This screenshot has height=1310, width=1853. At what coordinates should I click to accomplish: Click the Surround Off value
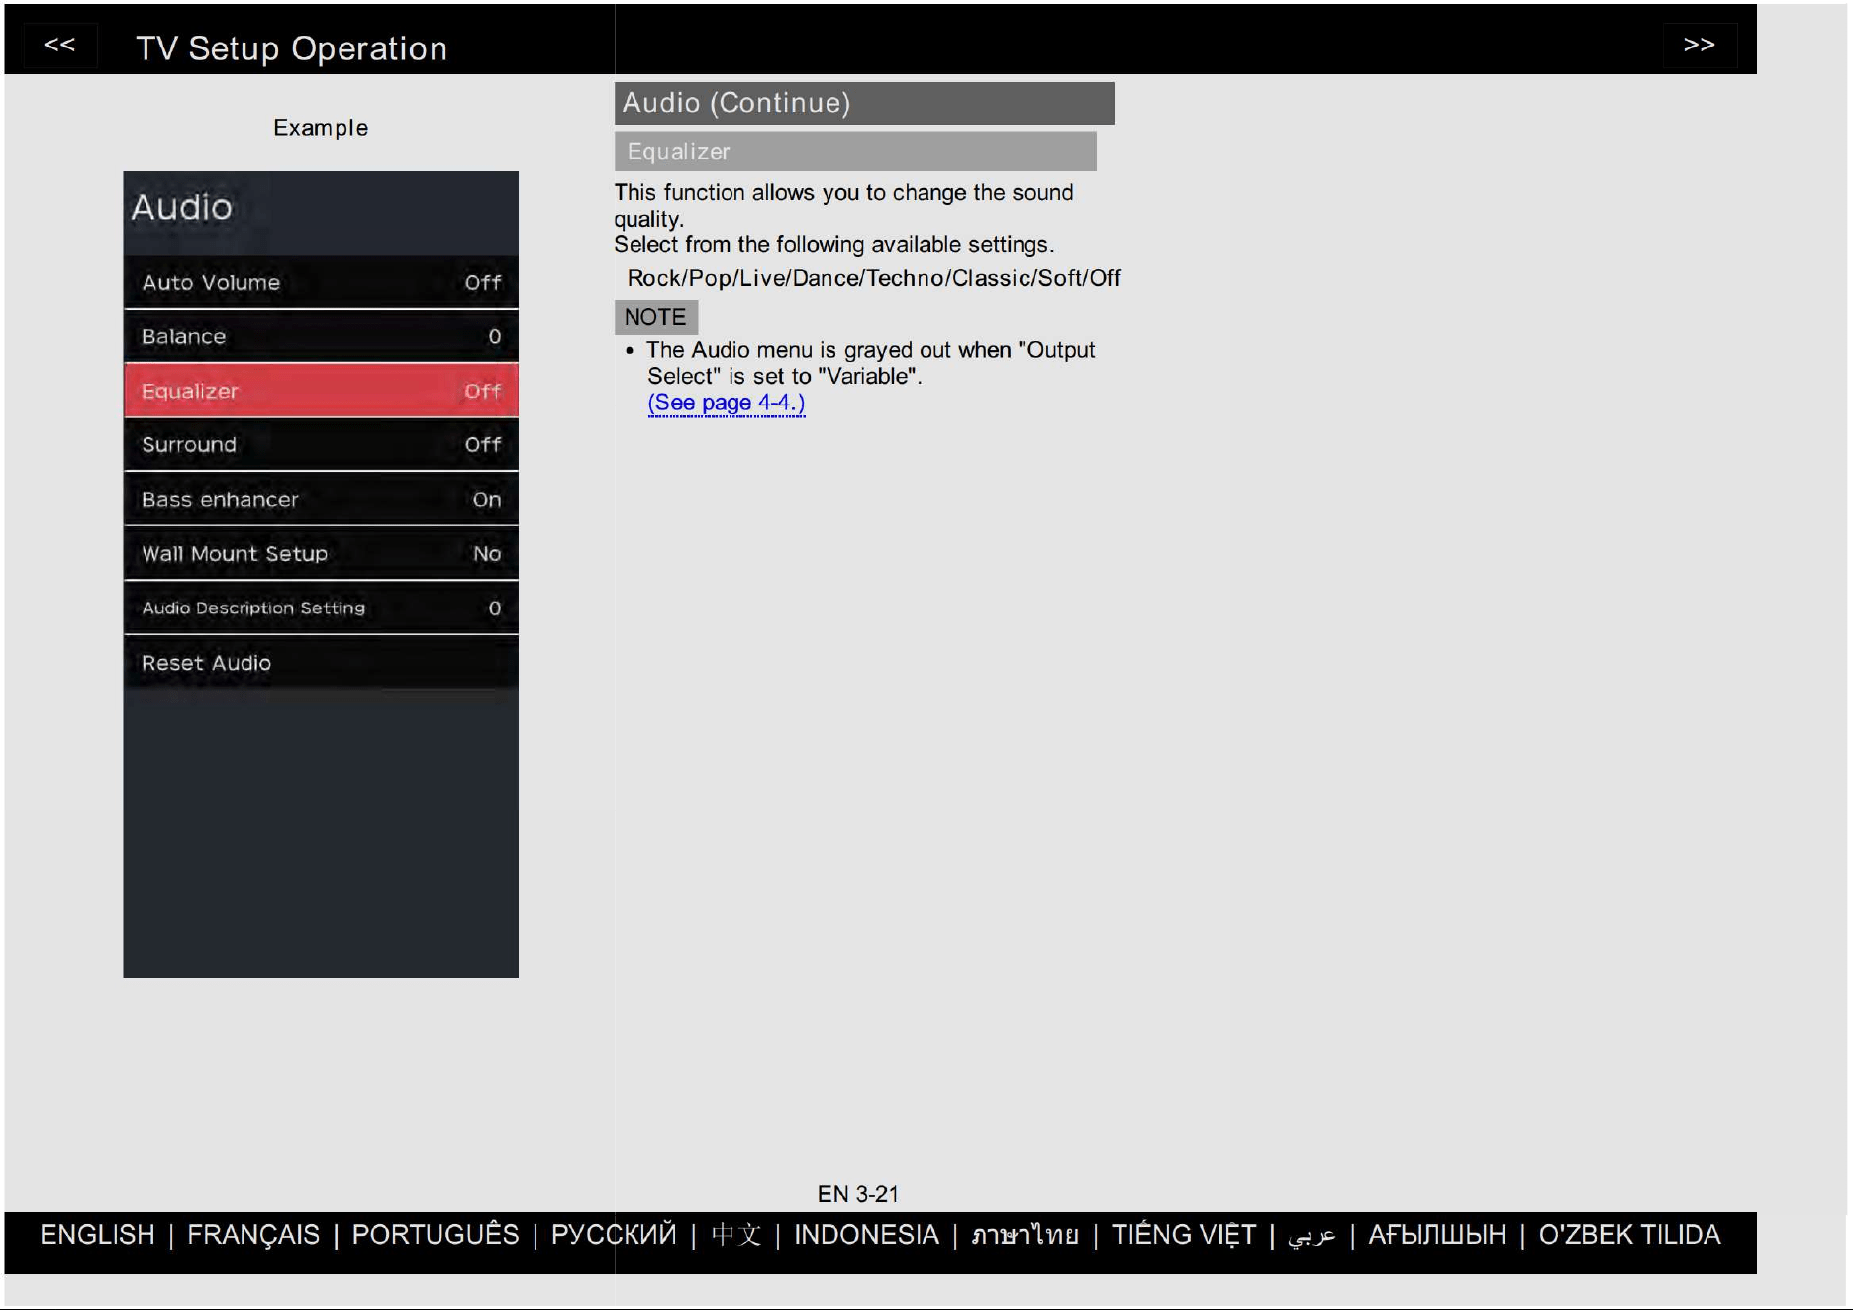[483, 445]
